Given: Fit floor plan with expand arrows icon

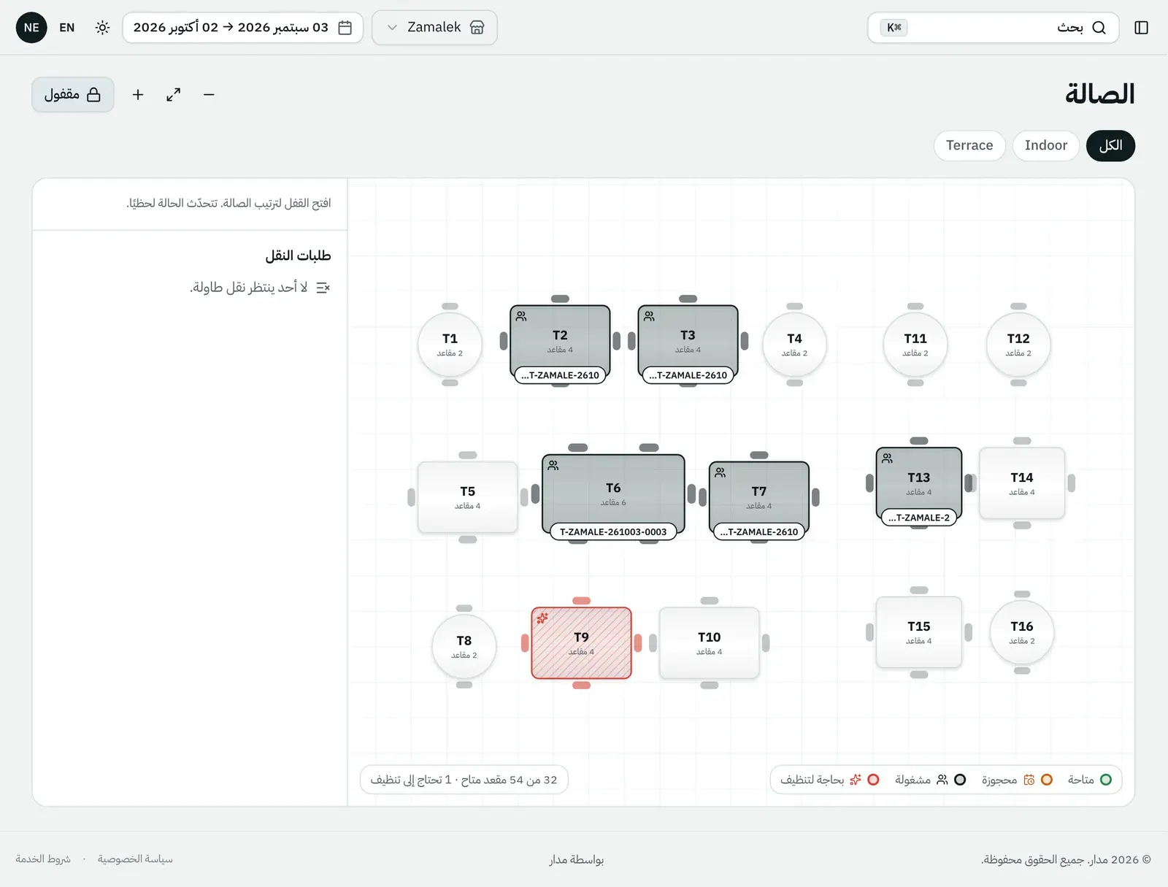Looking at the screenshot, I should 173,95.
